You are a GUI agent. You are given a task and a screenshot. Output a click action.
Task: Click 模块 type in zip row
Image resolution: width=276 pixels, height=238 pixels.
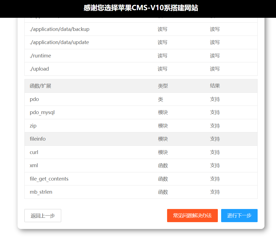pos(163,126)
